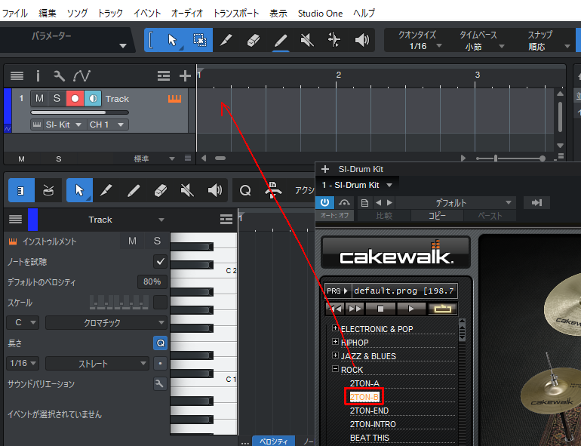Screen dimensions: 581x446
Task: Toggle monitor button on Track 1
Action: (x=93, y=99)
